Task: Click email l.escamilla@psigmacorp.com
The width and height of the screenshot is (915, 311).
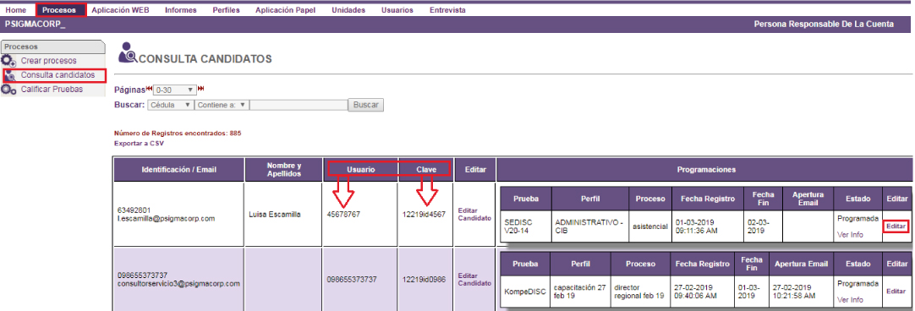Action: click(x=166, y=219)
